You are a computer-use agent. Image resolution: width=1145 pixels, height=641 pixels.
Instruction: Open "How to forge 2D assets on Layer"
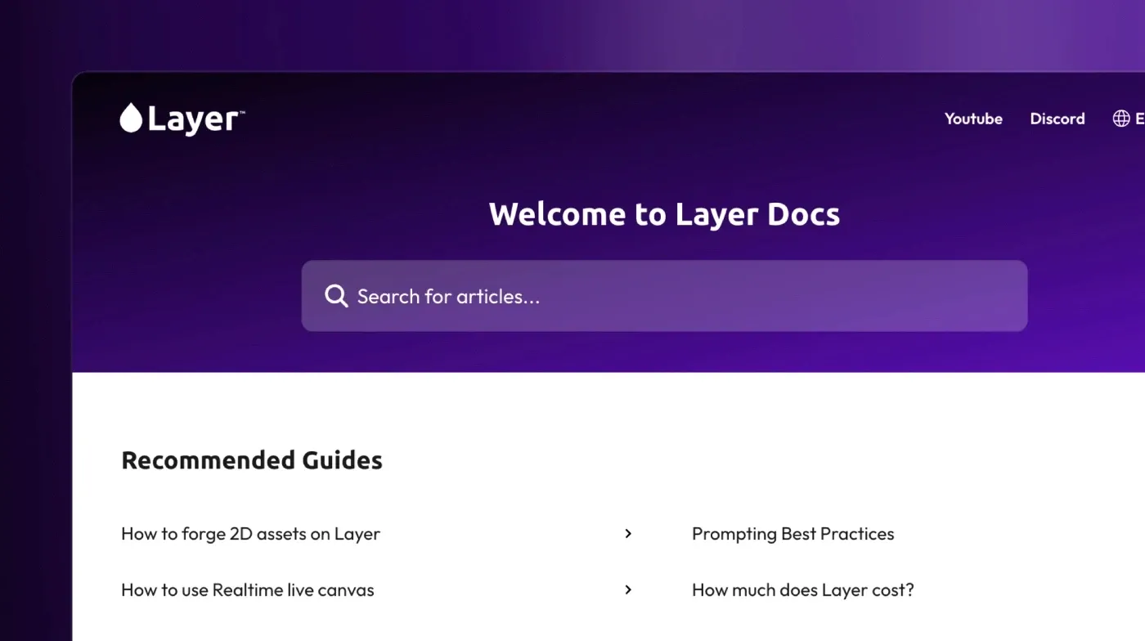(x=250, y=533)
